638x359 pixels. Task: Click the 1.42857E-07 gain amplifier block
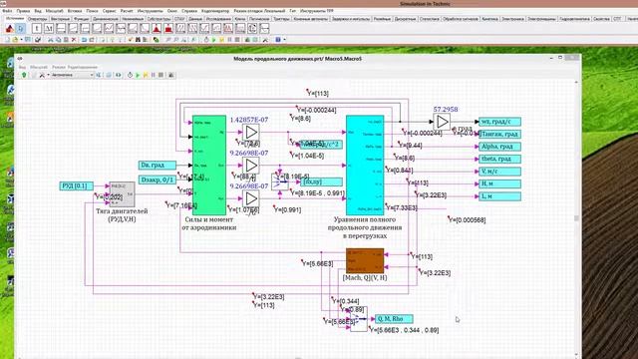tap(251, 132)
